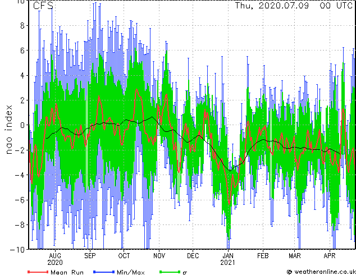Click the y-axis value 6
The width and height of the screenshot is (356, 275).
click(x=22, y=51)
